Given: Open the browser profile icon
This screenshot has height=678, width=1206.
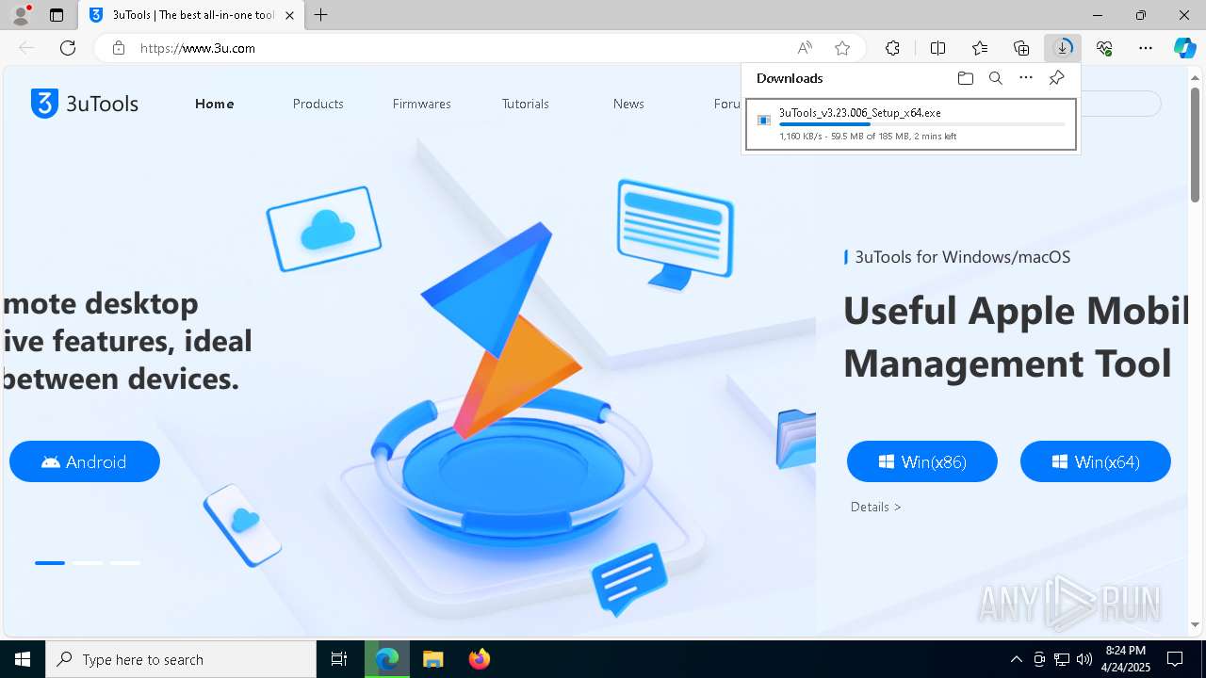Looking at the screenshot, I should pyautogui.click(x=21, y=15).
